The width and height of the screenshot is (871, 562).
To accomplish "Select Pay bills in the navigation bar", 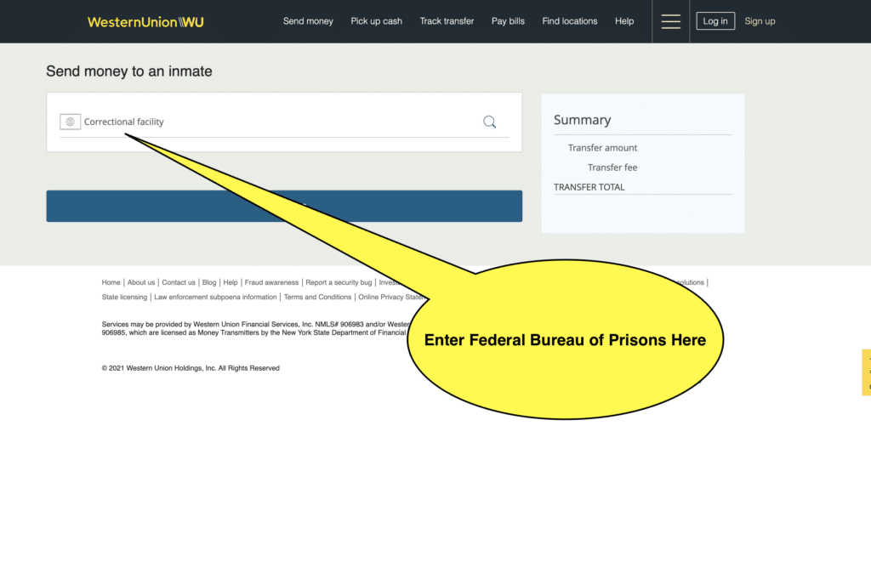I will tap(508, 21).
